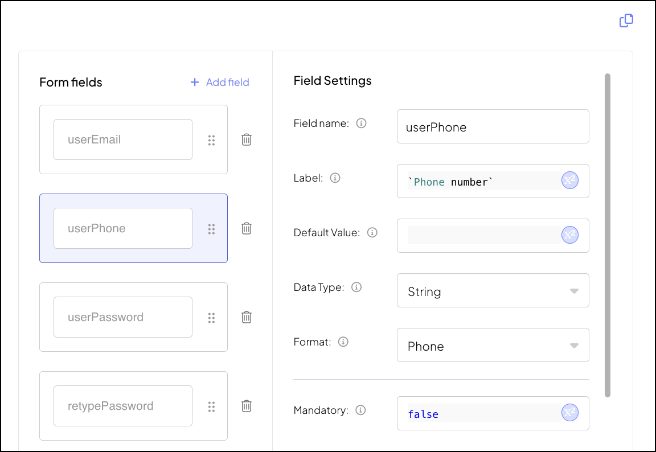Click the Add field button
Image resolution: width=656 pixels, height=452 pixels.
220,83
